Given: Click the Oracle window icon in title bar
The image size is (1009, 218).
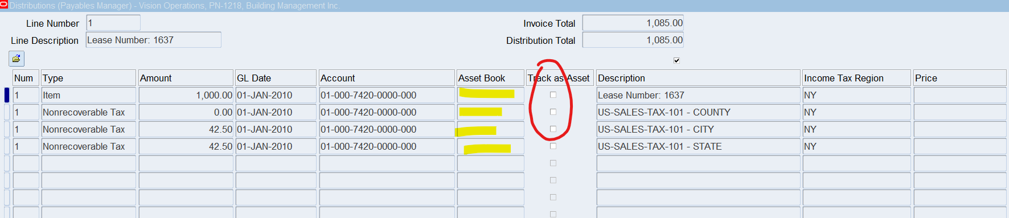Looking at the screenshot, I should click(4, 5).
